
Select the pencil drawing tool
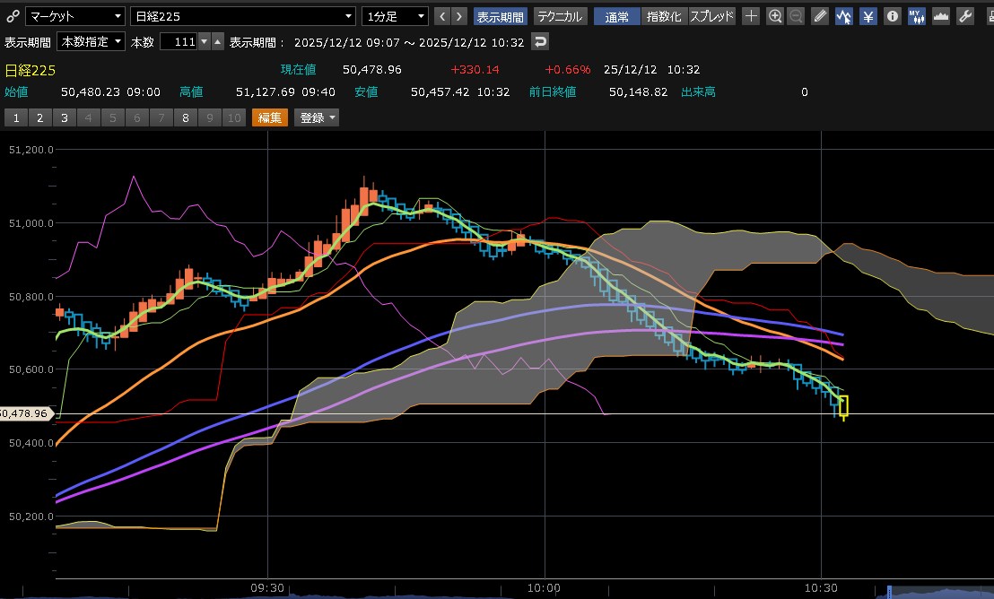[x=820, y=16]
